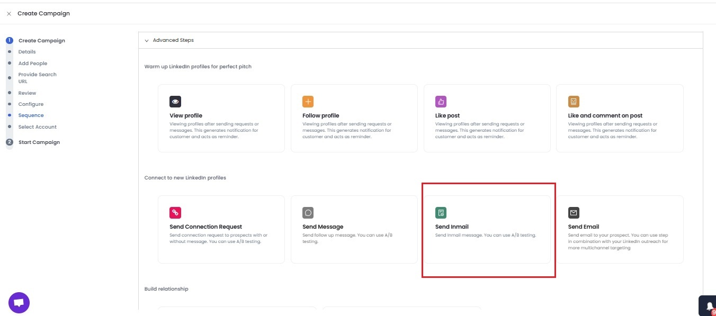The height and width of the screenshot is (316, 716).
Task: Click the Send Message circle icon
Action: 308,213
